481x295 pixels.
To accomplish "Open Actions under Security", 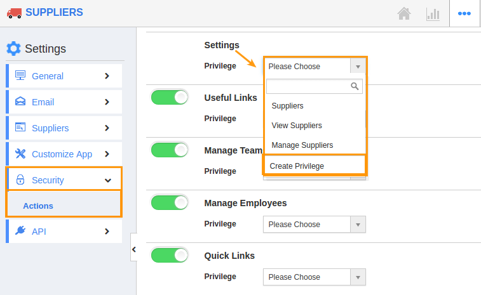I will [x=38, y=206].
